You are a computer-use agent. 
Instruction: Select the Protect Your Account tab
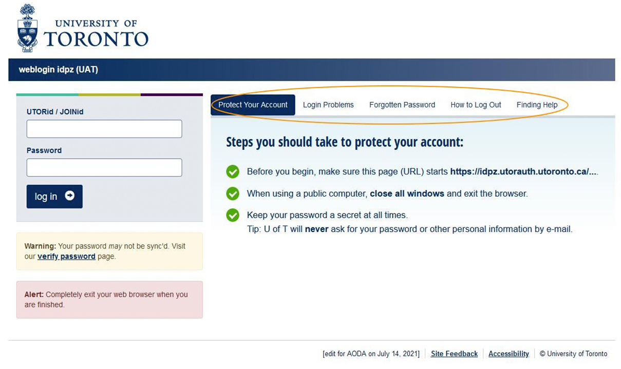click(253, 105)
